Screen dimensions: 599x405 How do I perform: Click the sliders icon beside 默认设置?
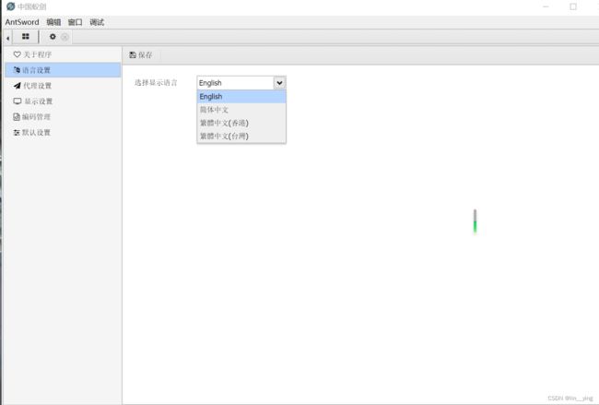click(x=17, y=132)
